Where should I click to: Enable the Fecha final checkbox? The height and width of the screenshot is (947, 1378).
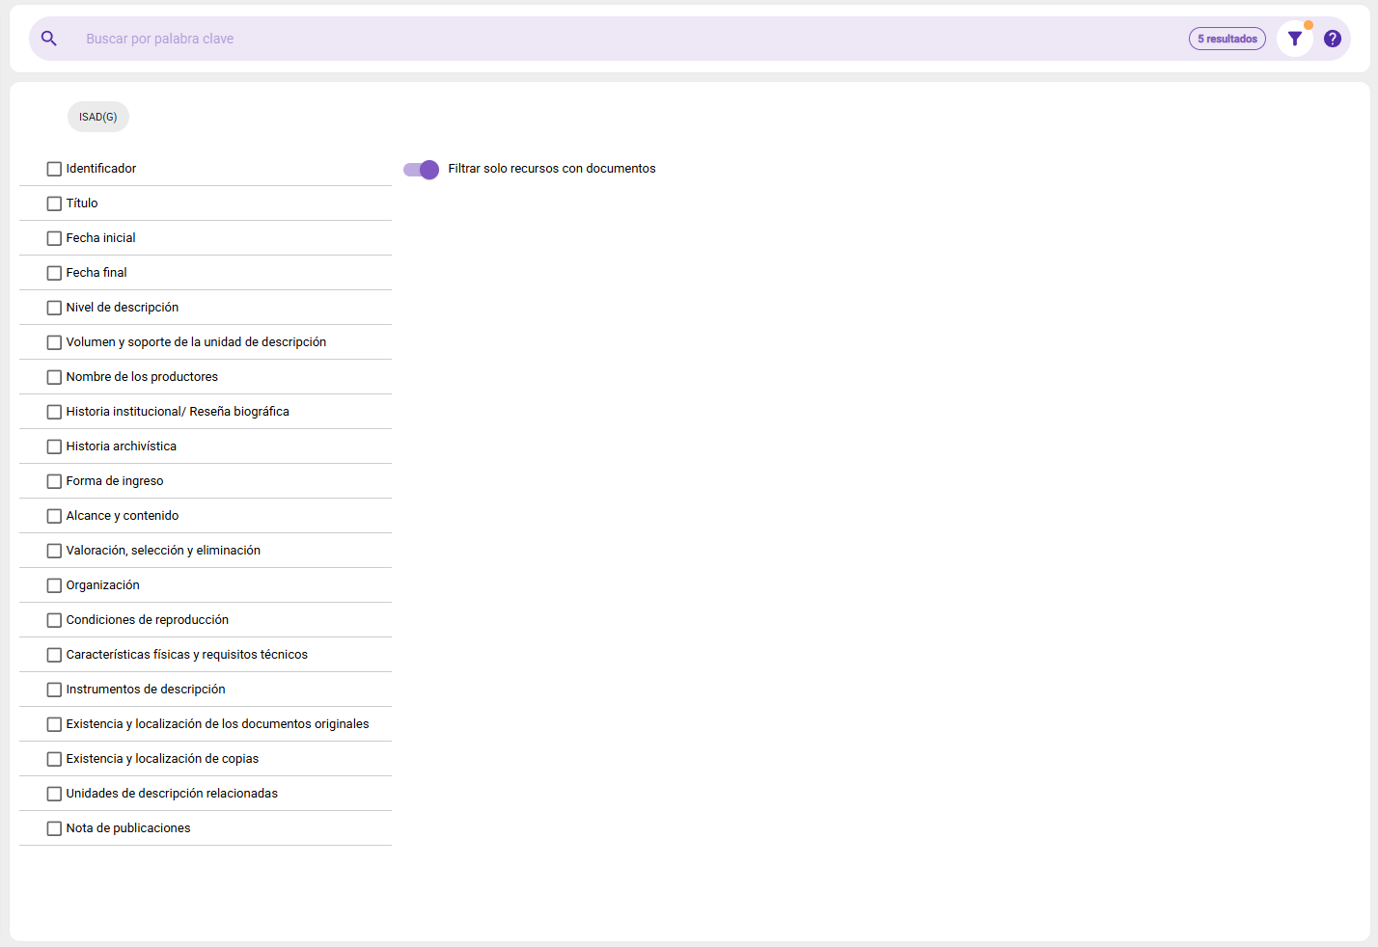(x=54, y=273)
